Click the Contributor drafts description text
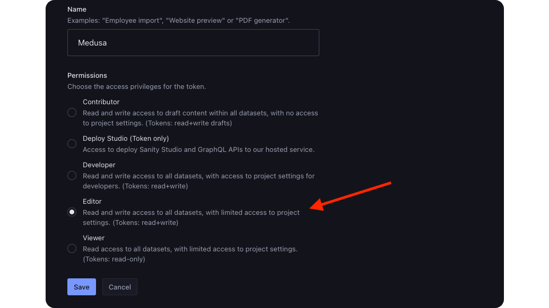The height and width of the screenshot is (308, 549). pos(201,117)
